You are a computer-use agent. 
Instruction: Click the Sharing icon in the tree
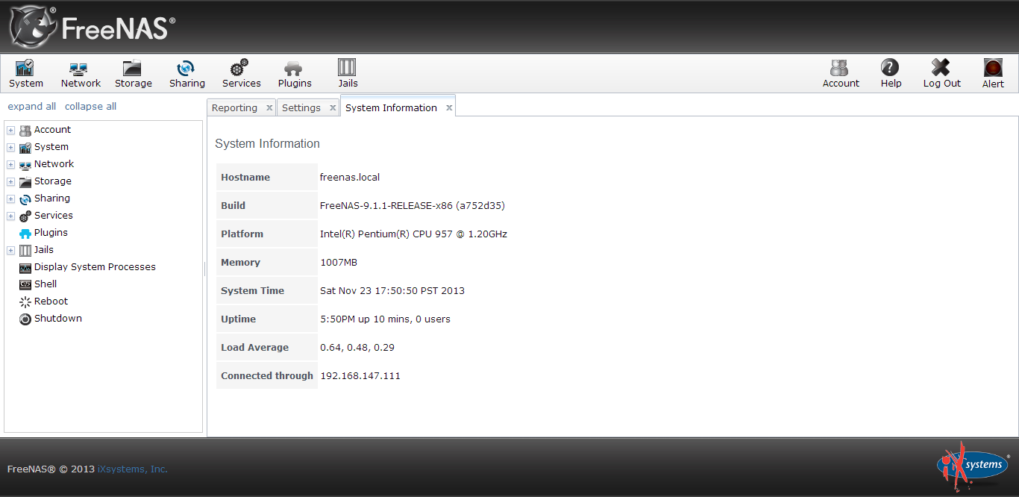[x=25, y=199]
